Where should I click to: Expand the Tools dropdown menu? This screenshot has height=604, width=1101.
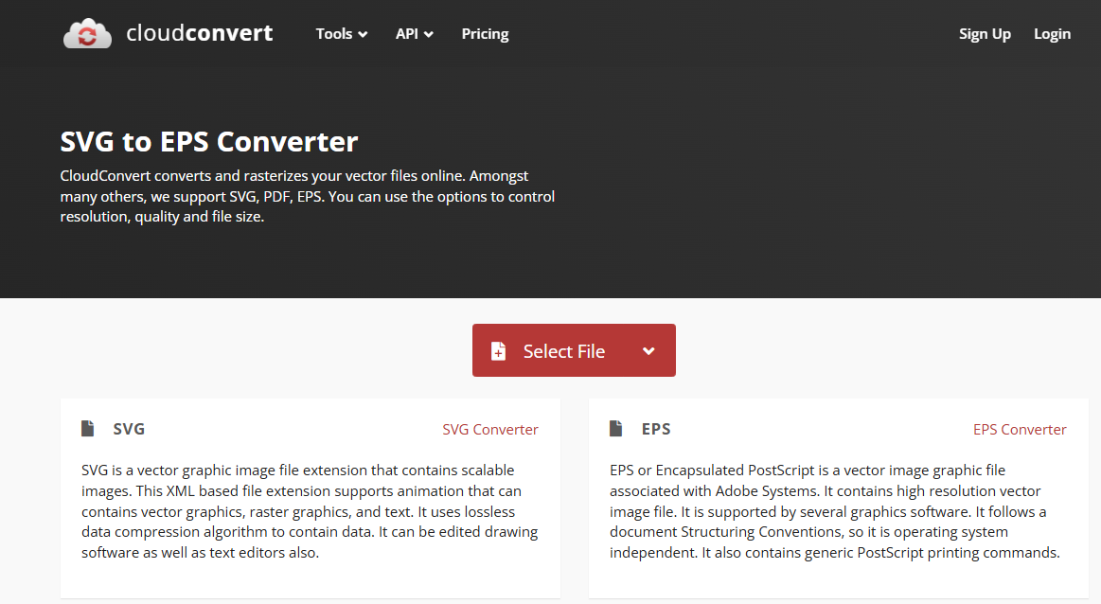point(341,34)
